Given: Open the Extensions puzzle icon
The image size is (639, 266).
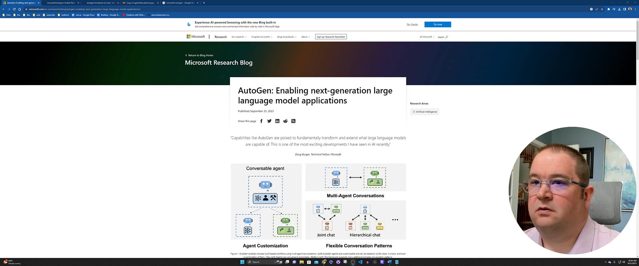Looking at the screenshot, I should (x=609, y=9).
